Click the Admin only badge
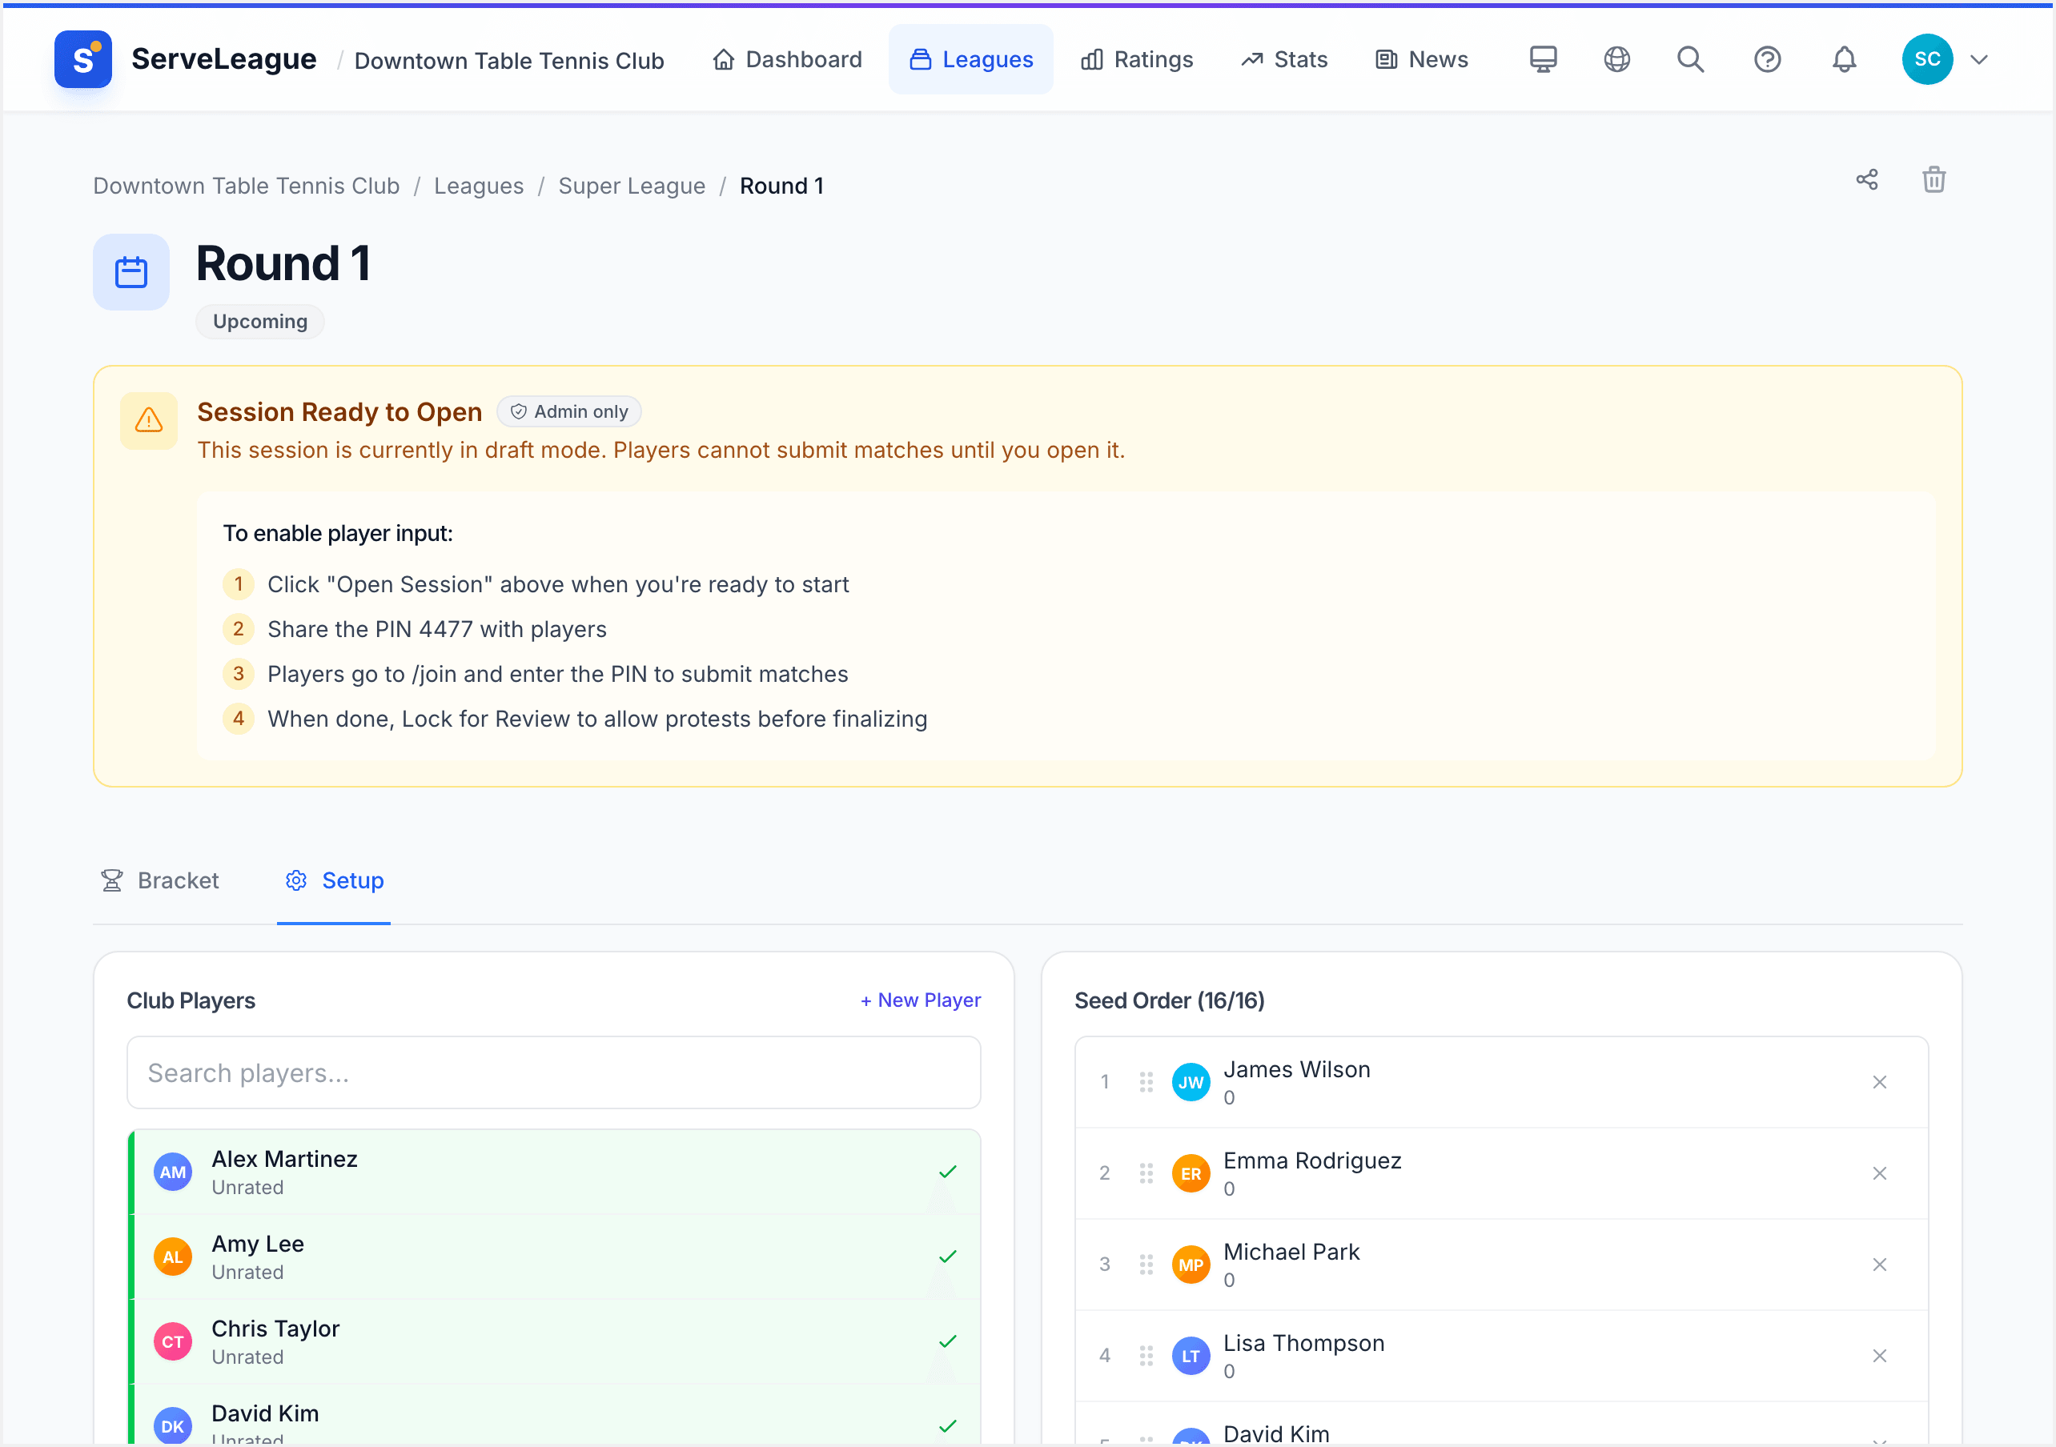Image resolution: width=2056 pixels, height=1447 pixels. tap(568, 412)
